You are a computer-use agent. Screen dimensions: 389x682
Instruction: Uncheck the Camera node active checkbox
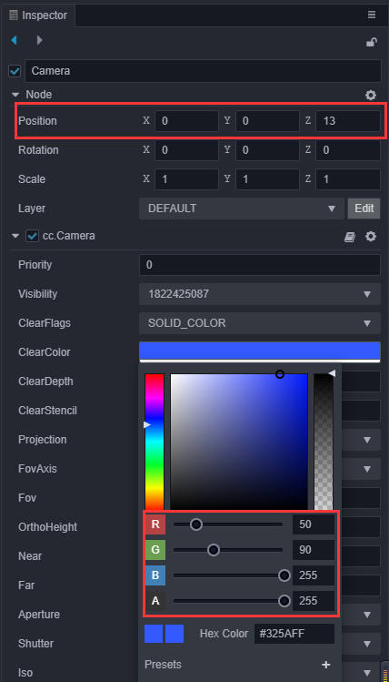[15, 71]
